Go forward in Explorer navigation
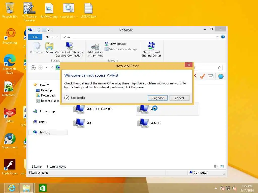Viewport: 258px width, 193px height. tap(40, 68)
